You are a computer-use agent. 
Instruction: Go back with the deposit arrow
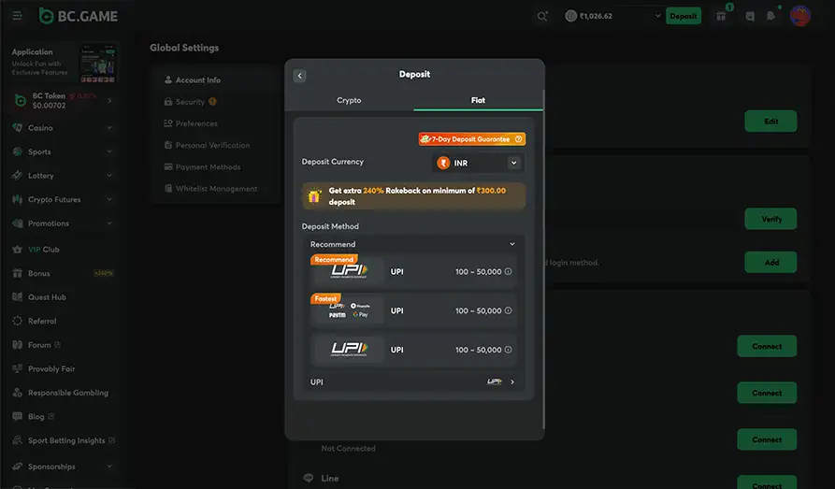300,76
